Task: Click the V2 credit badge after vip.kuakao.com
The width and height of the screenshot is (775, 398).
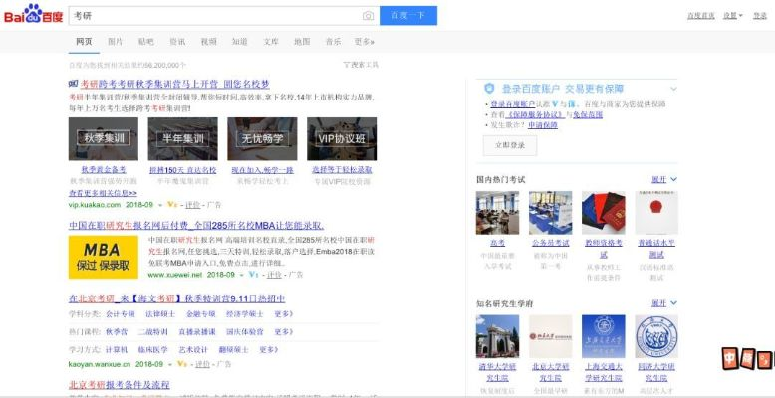Action: (172, 204)
